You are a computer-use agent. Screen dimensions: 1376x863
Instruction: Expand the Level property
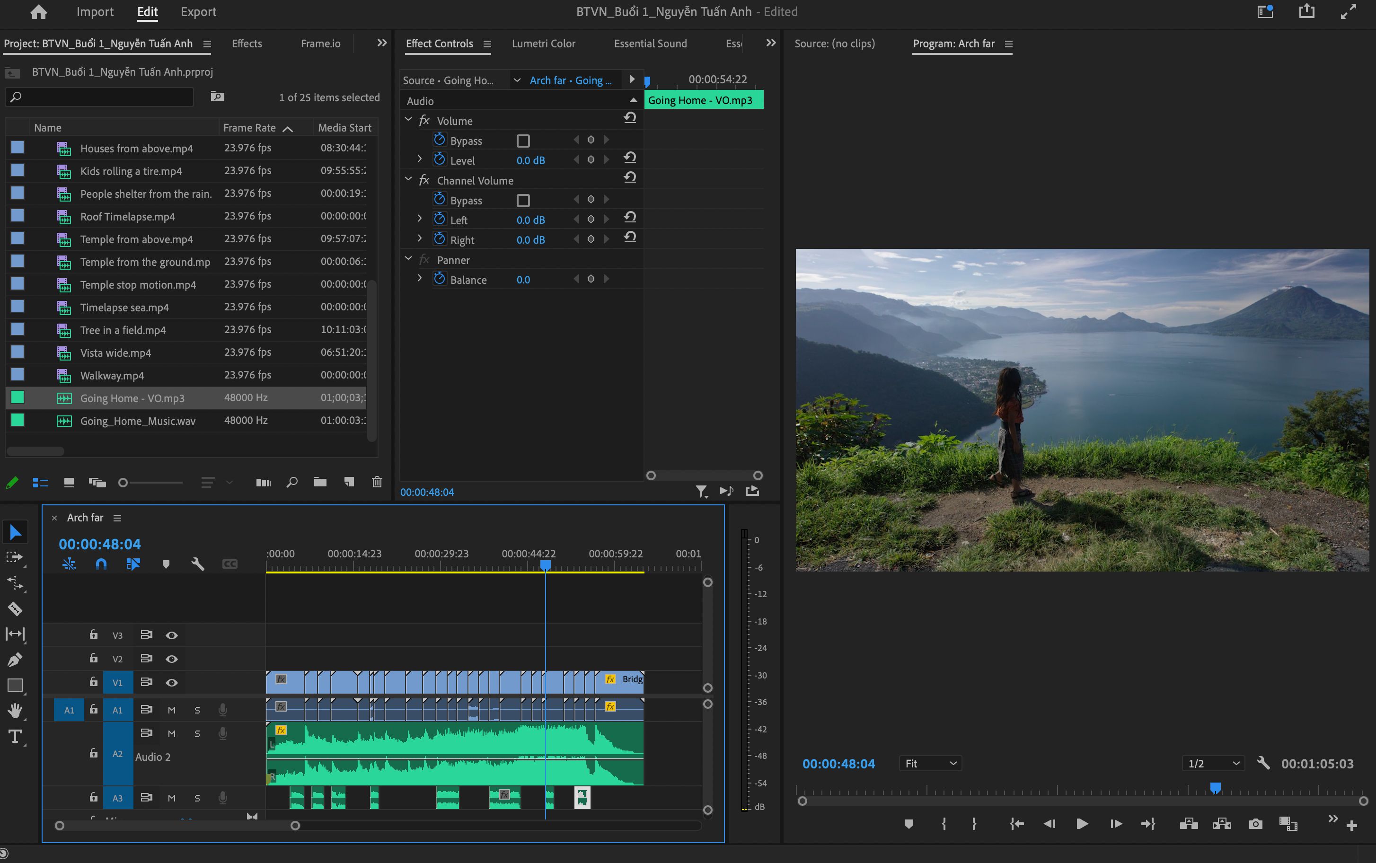pos(420,159)
